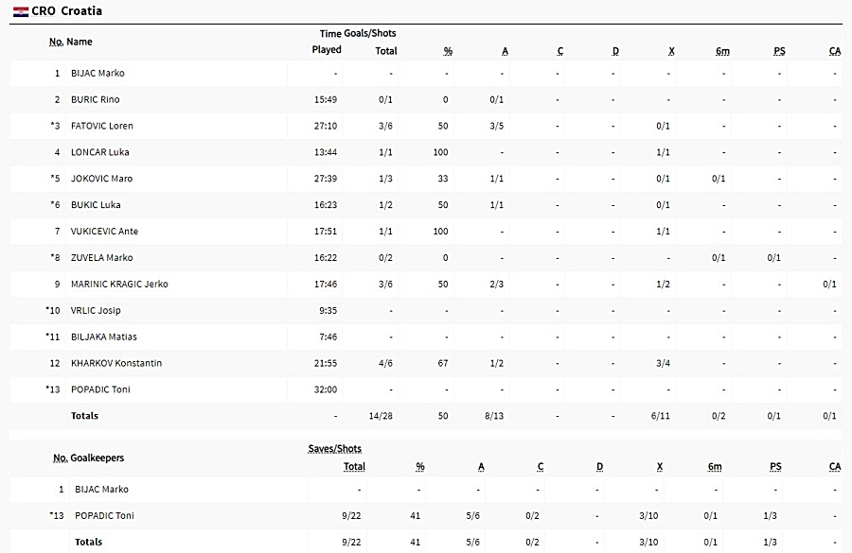Select the Saves/Shots header label
The width and height of the screenshot is (852, 553).
point(335,449)
